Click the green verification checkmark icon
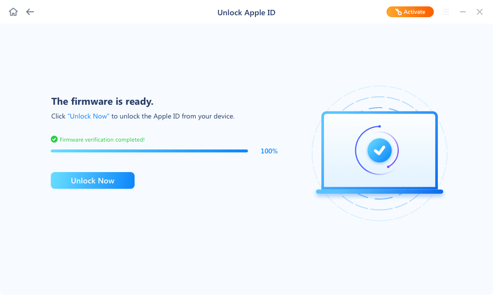 click(x=54, y=139)
